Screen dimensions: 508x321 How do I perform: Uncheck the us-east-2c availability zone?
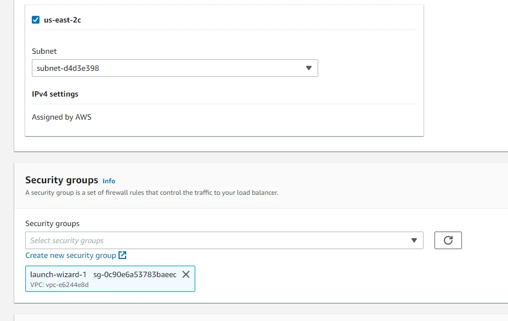click(34, 19)
